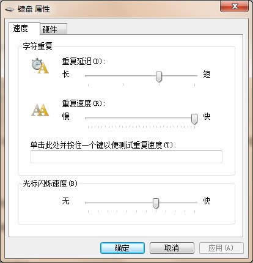Click the 应用(A) button
Screen dimensions: 253x263
221,248
